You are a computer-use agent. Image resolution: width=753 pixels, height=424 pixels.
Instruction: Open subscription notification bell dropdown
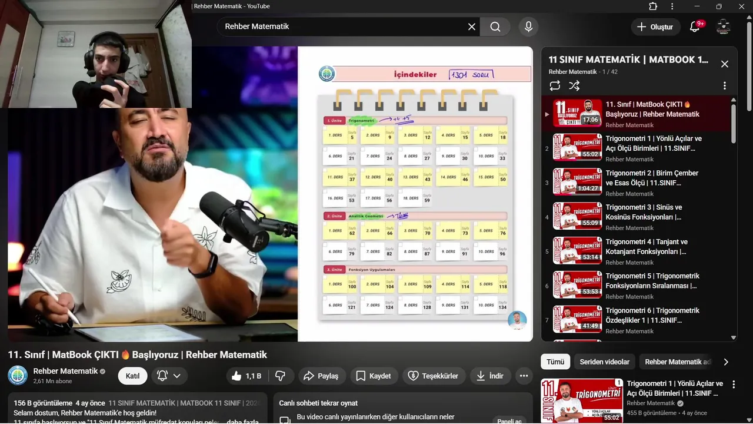coord(169,376)
